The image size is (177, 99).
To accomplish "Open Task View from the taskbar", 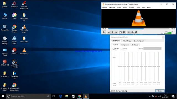I will [x=54, y=96].
